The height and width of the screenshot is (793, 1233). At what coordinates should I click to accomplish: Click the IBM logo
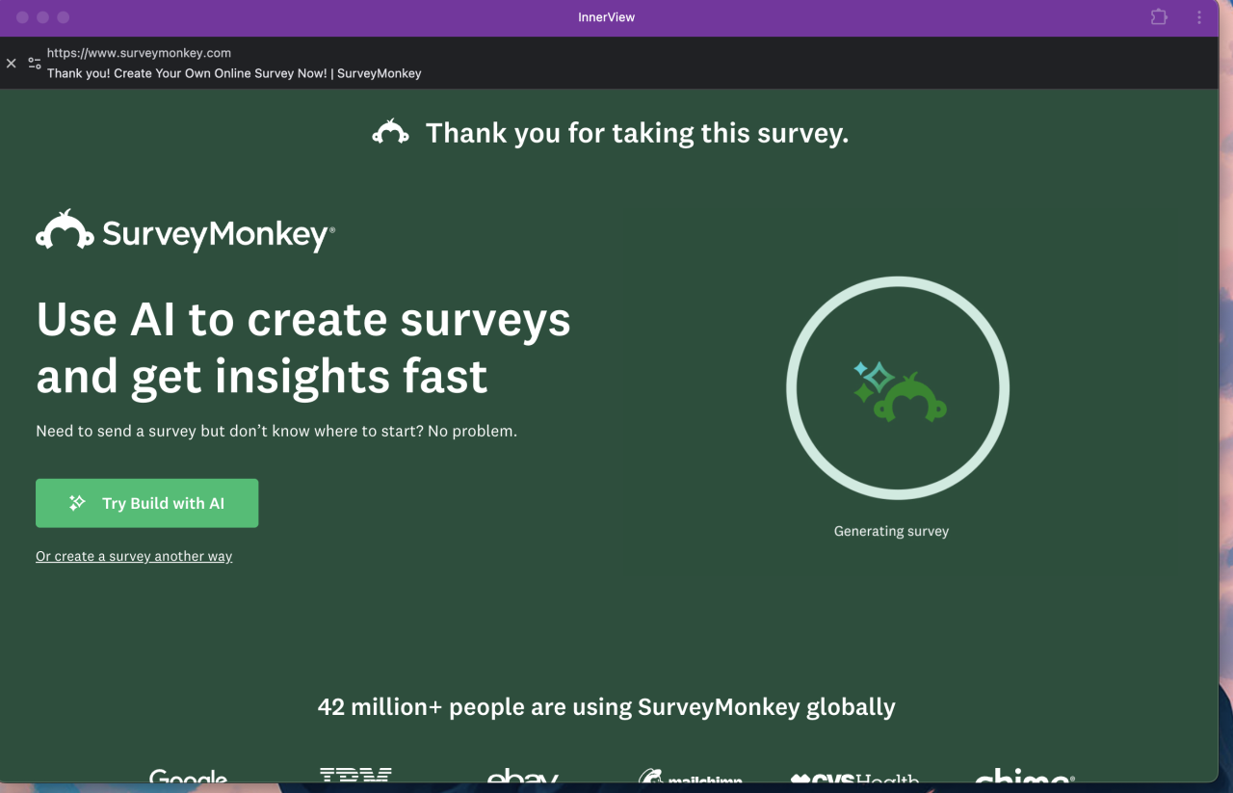(x=355, y=776)
